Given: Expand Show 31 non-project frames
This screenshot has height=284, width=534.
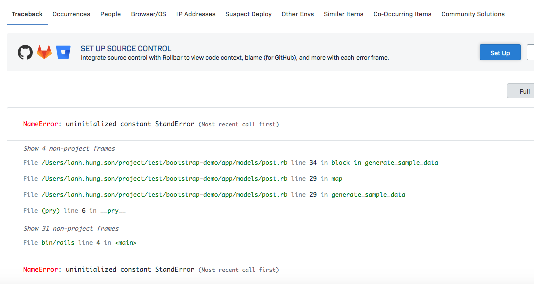Looking at the screenshot, I should 71,229.
